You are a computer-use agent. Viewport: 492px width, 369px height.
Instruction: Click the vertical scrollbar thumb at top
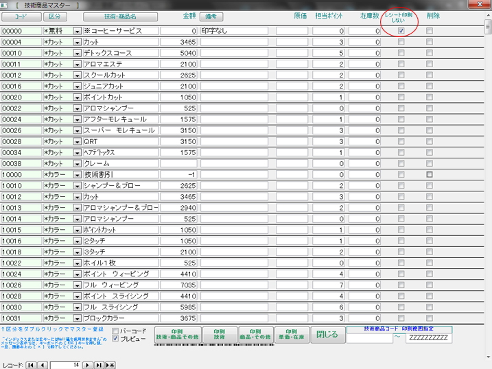488,26
